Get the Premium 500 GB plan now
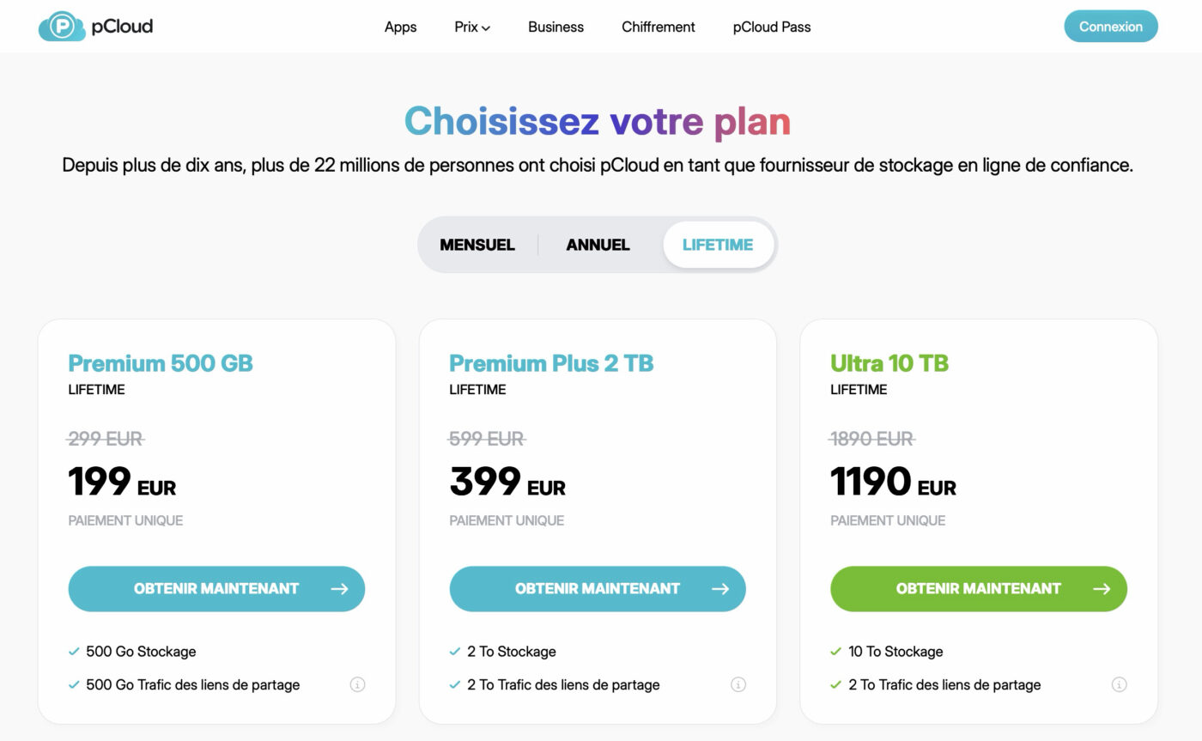Image resolution: width=1202 pixels, height=741 pixels. 216,589
